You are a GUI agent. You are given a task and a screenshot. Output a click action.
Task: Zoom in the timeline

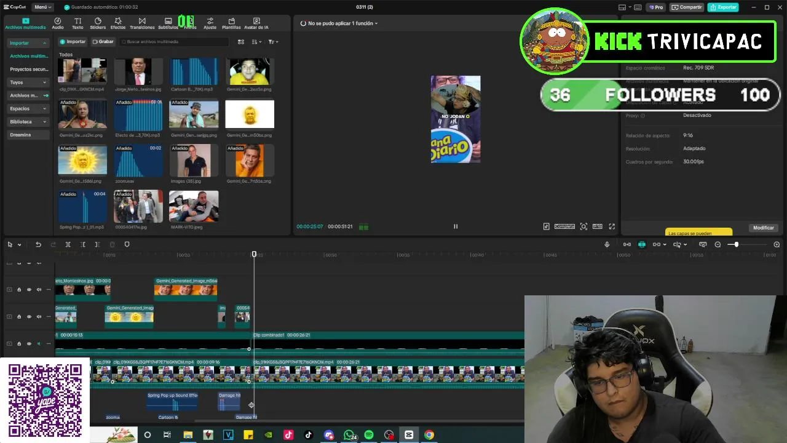pyautogui.click(x=777, y=244)
